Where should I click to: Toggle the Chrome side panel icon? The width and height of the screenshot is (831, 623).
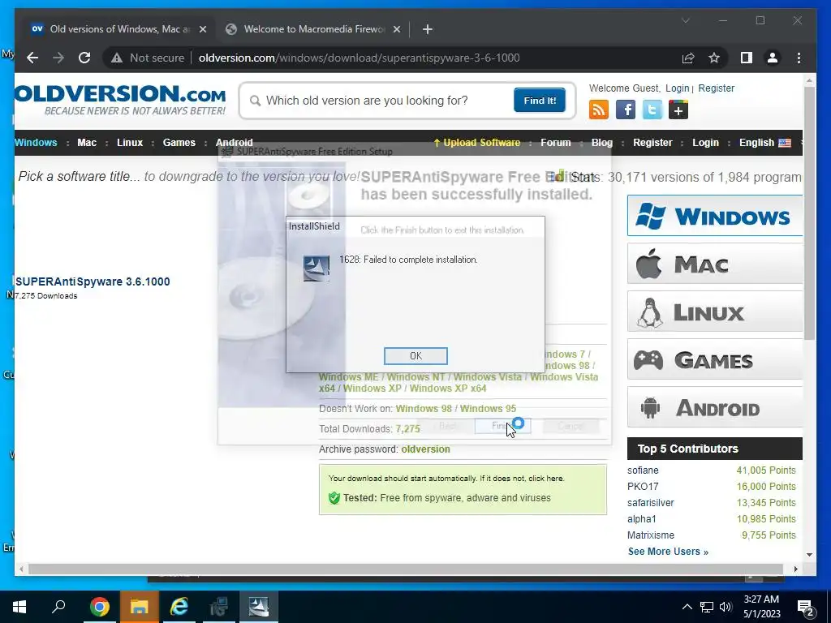[x=747, y=58]
